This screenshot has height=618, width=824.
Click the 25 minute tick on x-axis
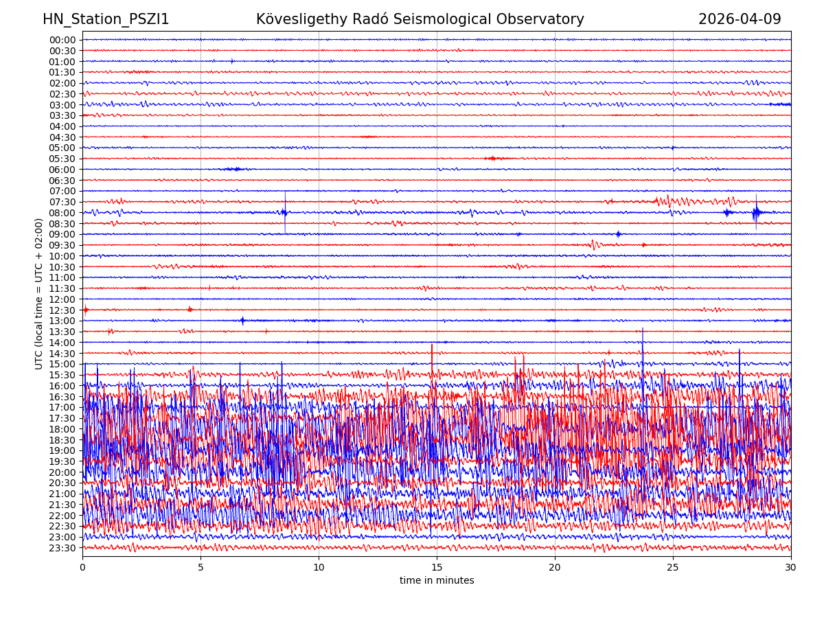[x=673, y=568]
